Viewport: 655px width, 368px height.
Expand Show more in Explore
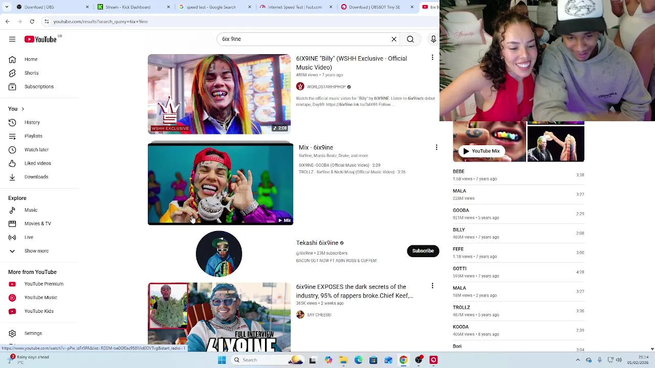point(36,251)
